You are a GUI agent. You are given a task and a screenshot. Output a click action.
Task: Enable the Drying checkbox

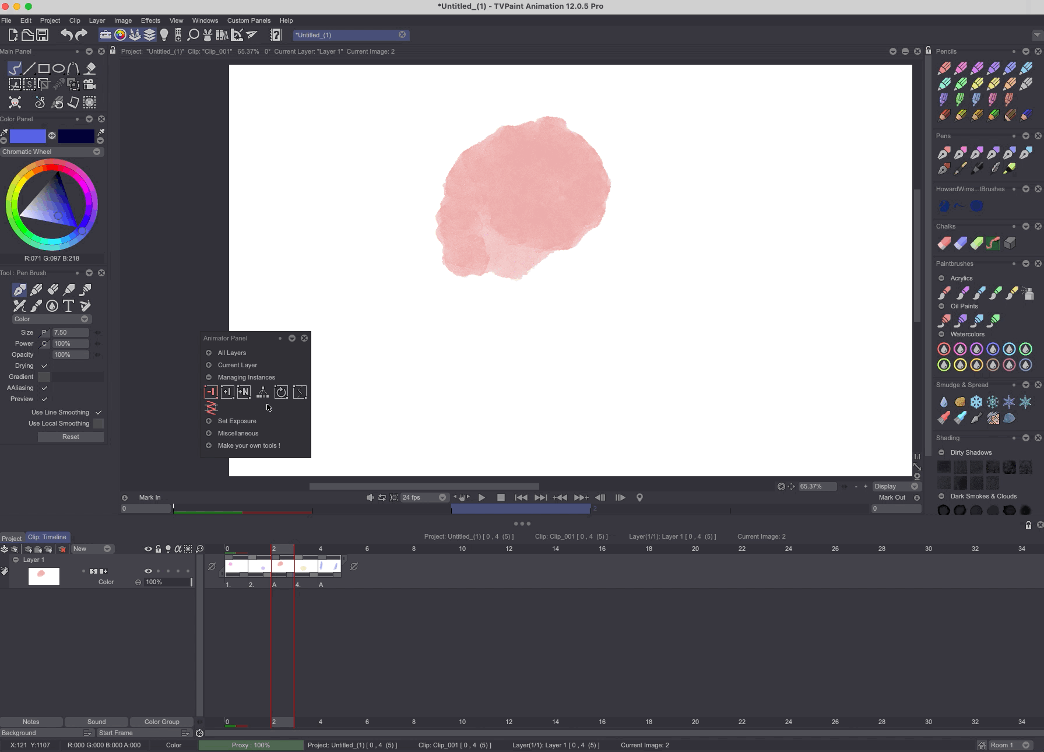44,366
